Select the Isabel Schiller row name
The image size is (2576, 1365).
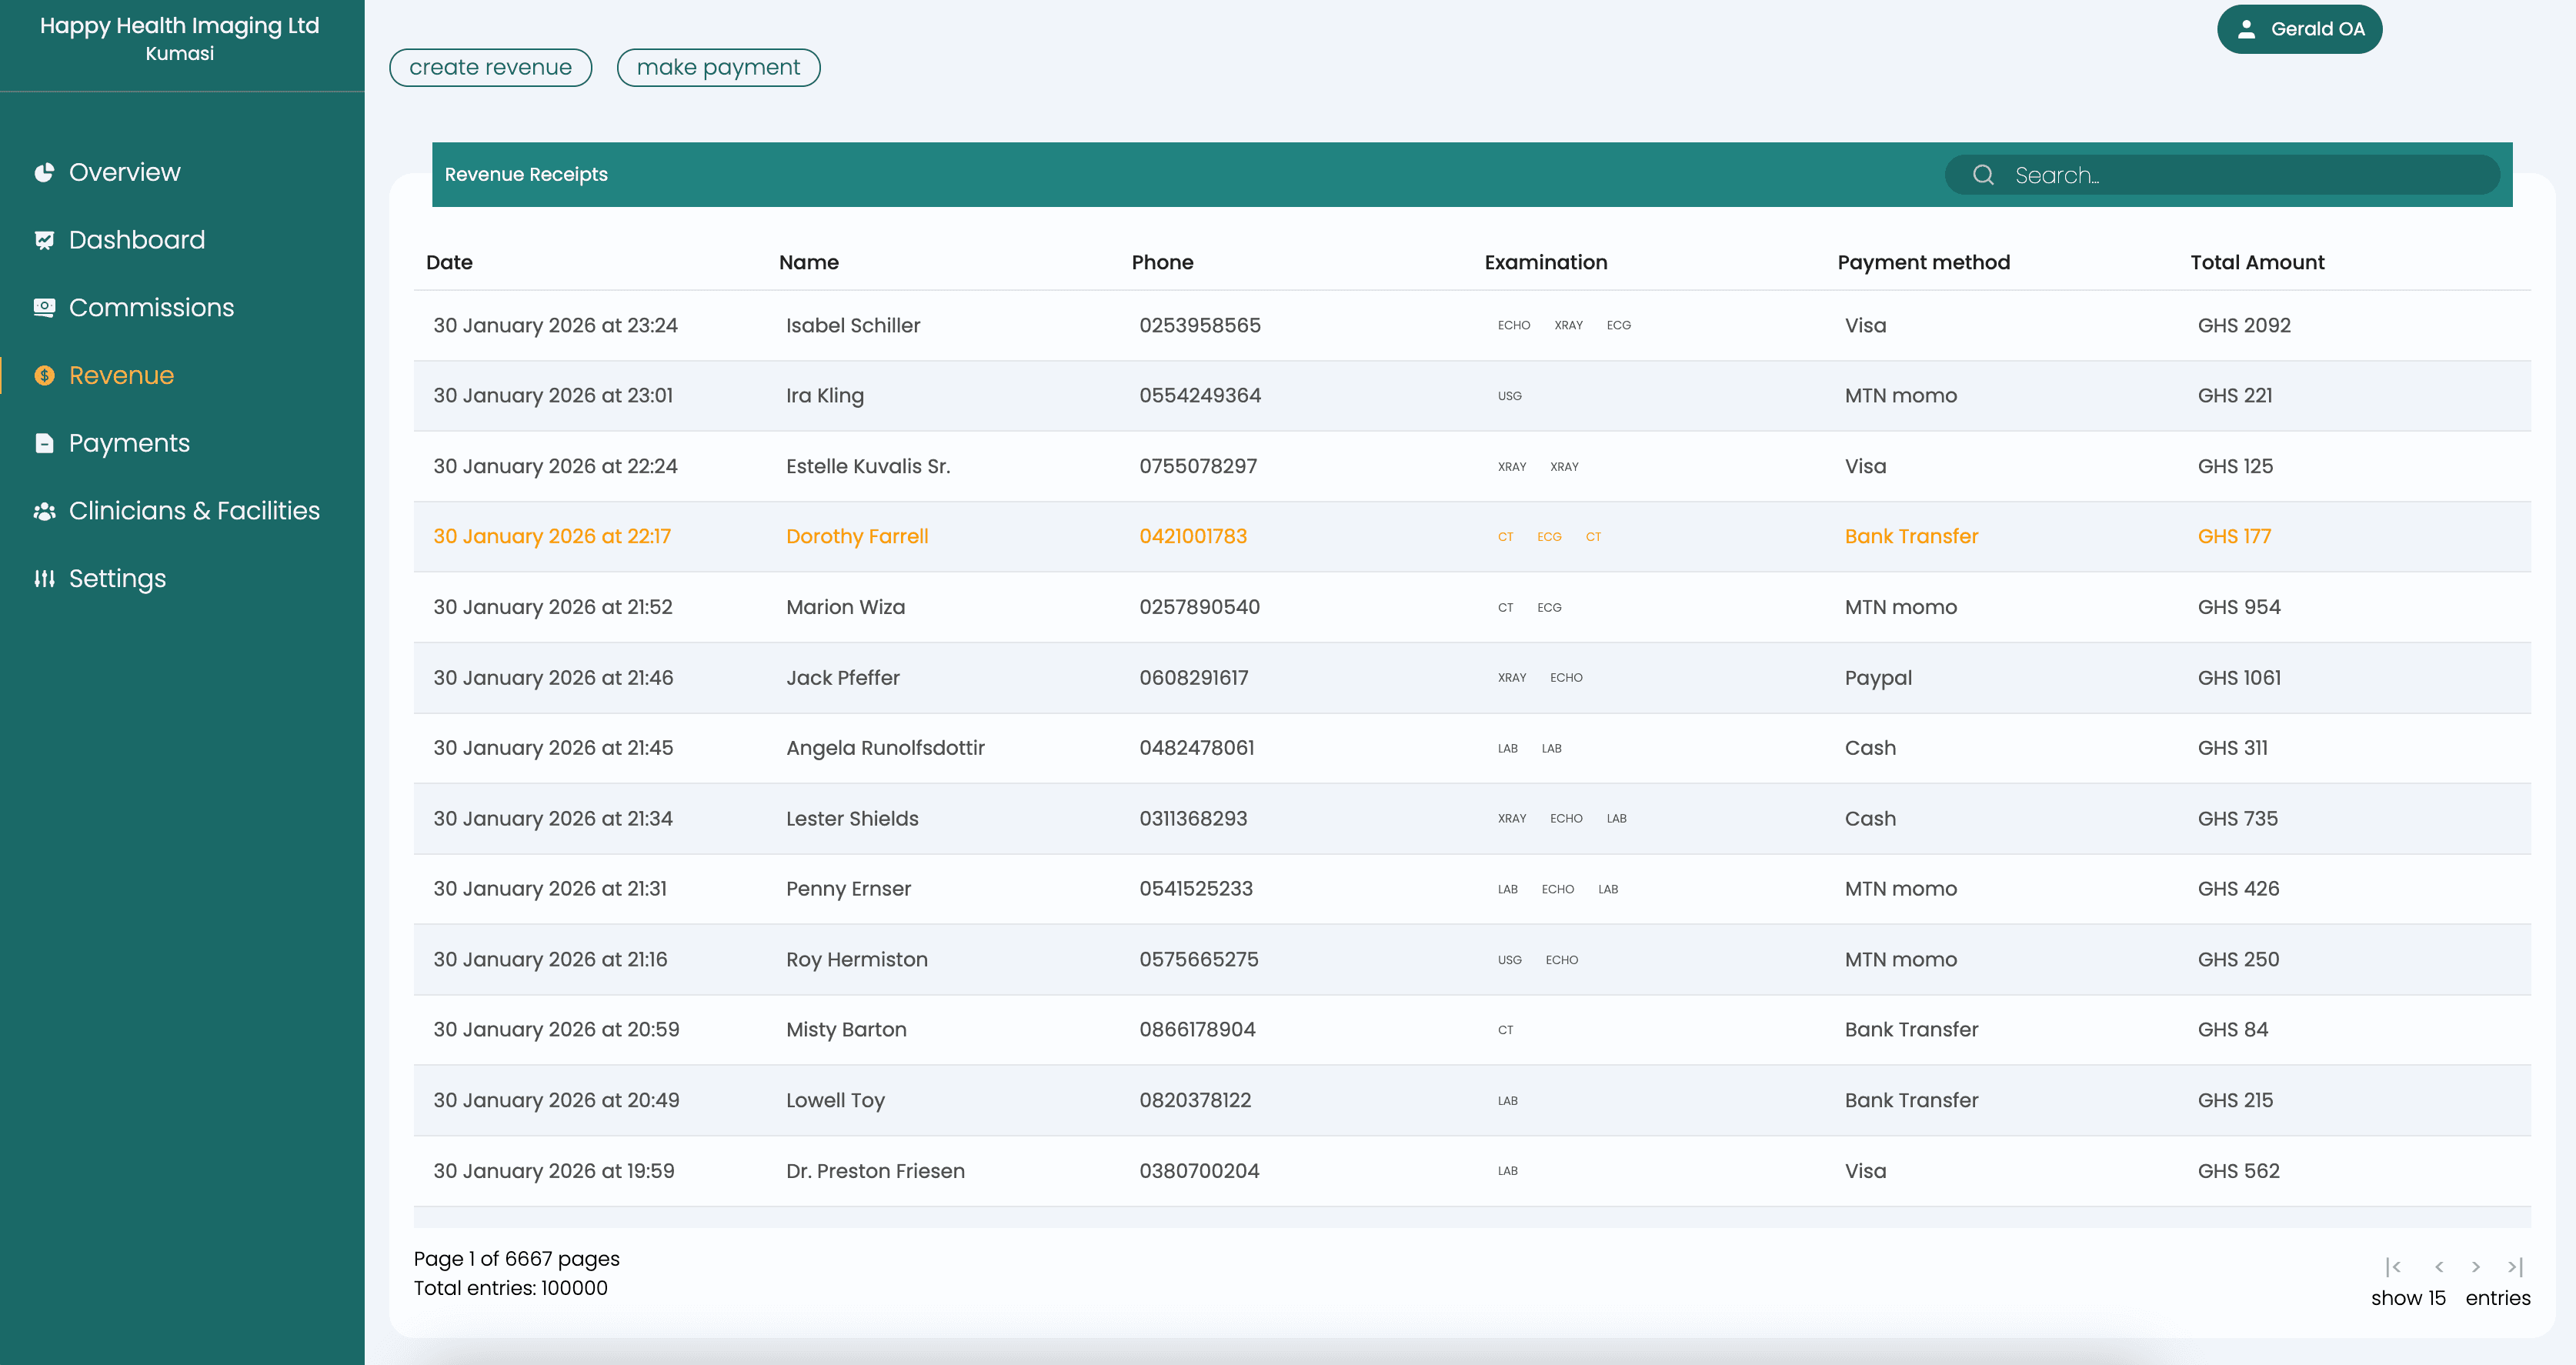[853, 326]
